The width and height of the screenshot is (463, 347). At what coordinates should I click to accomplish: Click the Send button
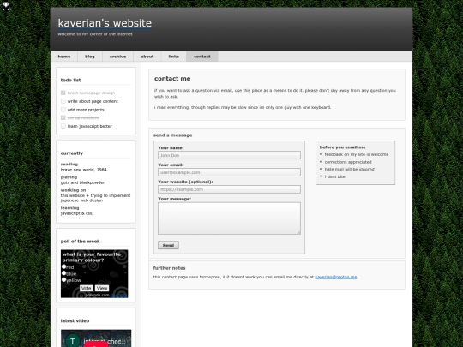pyautogui.click(x=168, y=245)
